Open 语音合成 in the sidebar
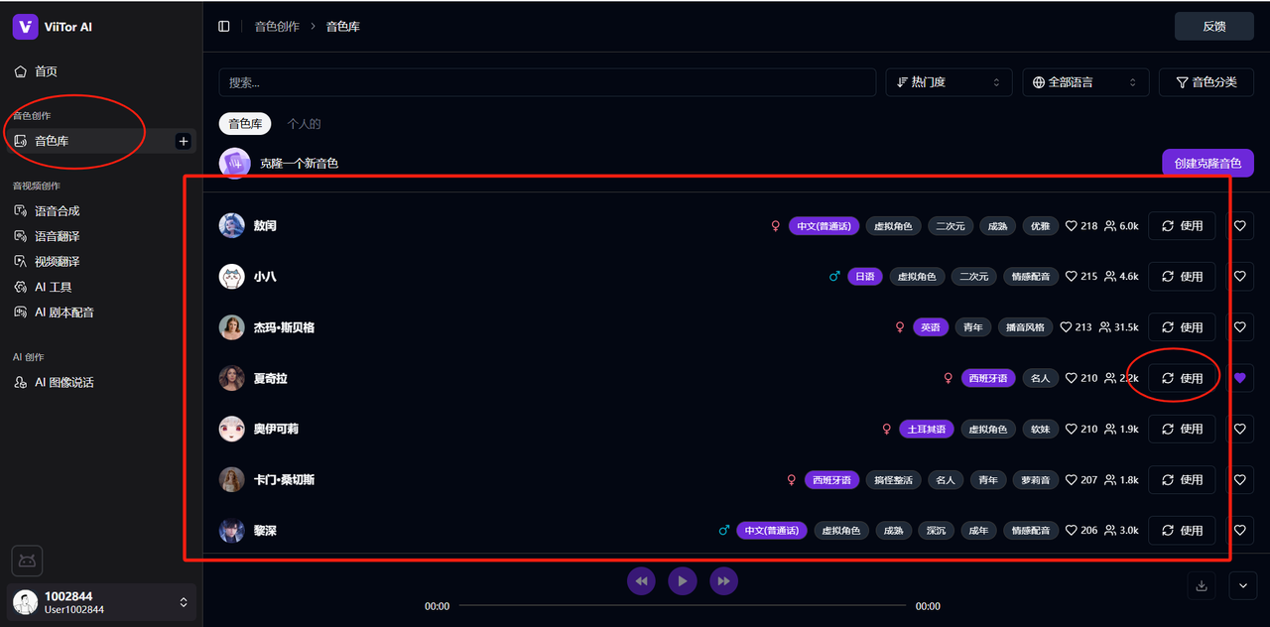The width and height of the screenshot is (1270, 627). (x=57, y=211)
